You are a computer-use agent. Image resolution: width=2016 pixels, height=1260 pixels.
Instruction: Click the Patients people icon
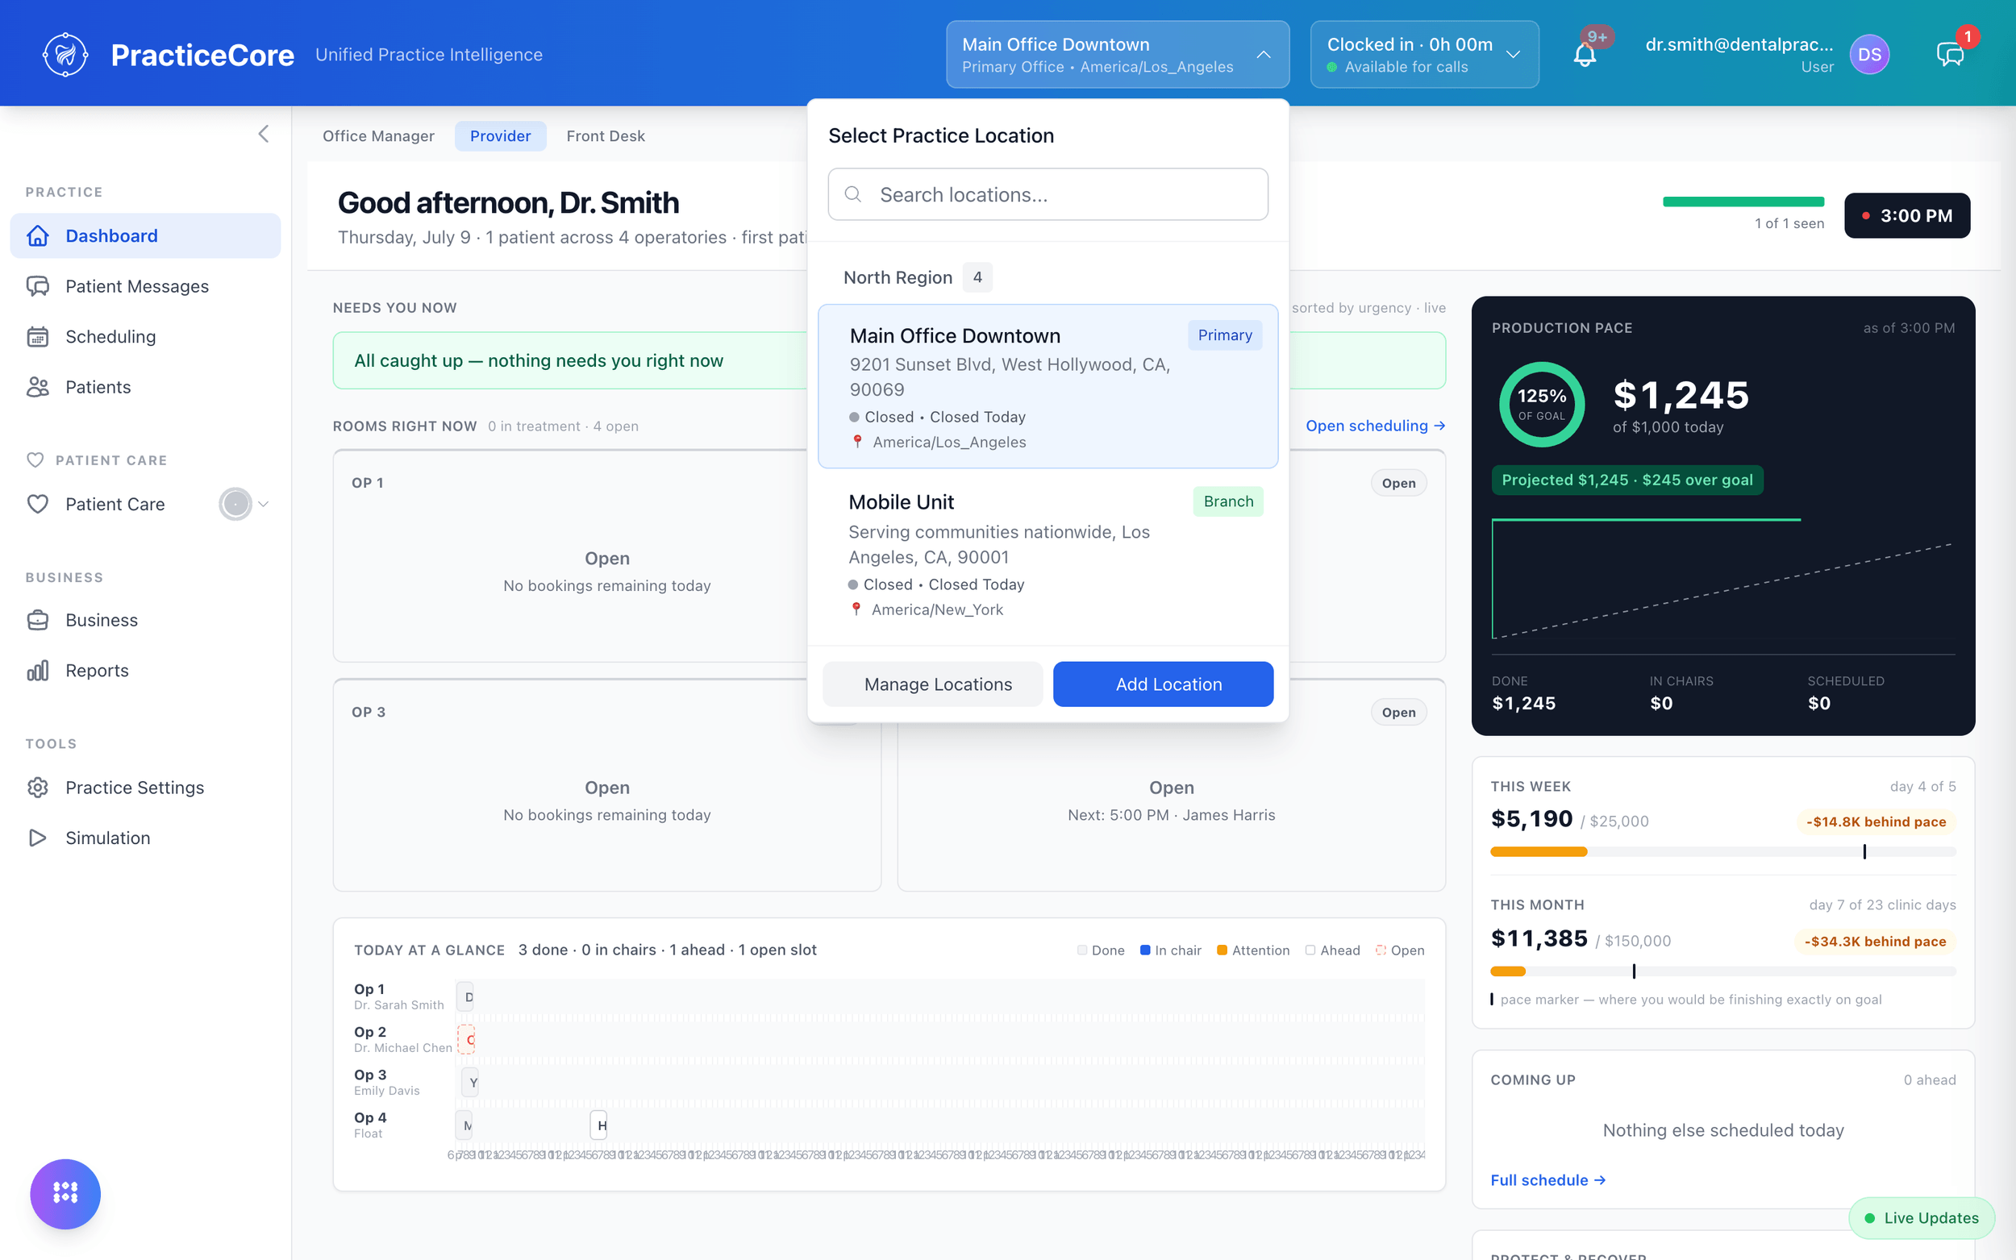38,387
